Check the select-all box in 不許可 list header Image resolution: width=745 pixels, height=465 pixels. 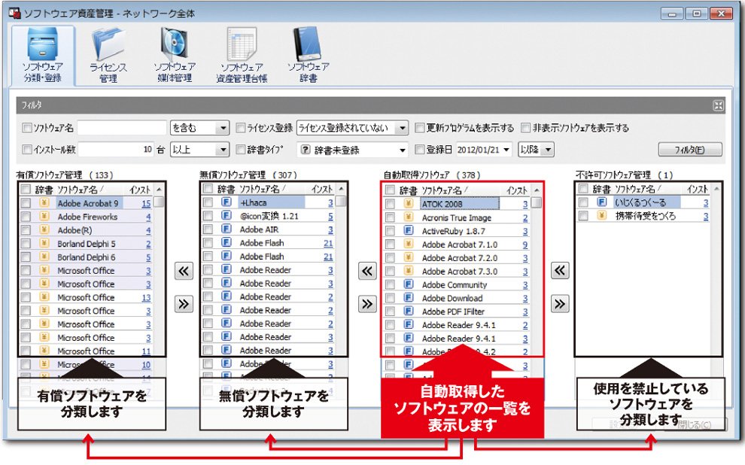tap(583, 189)
